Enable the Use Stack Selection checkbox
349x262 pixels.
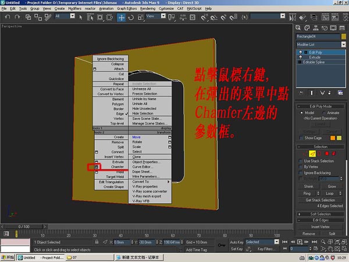click(x=301, y=161)
